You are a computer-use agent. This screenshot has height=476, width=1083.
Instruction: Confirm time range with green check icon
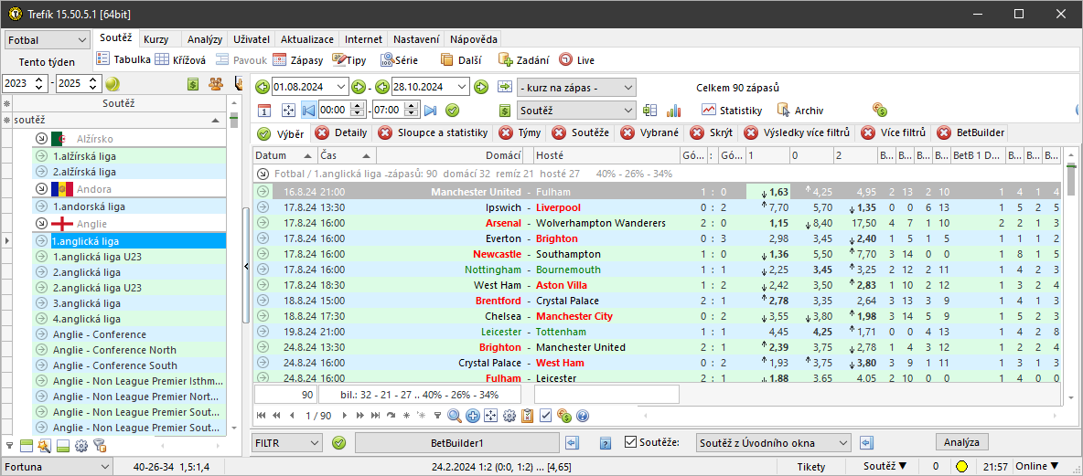453,110
